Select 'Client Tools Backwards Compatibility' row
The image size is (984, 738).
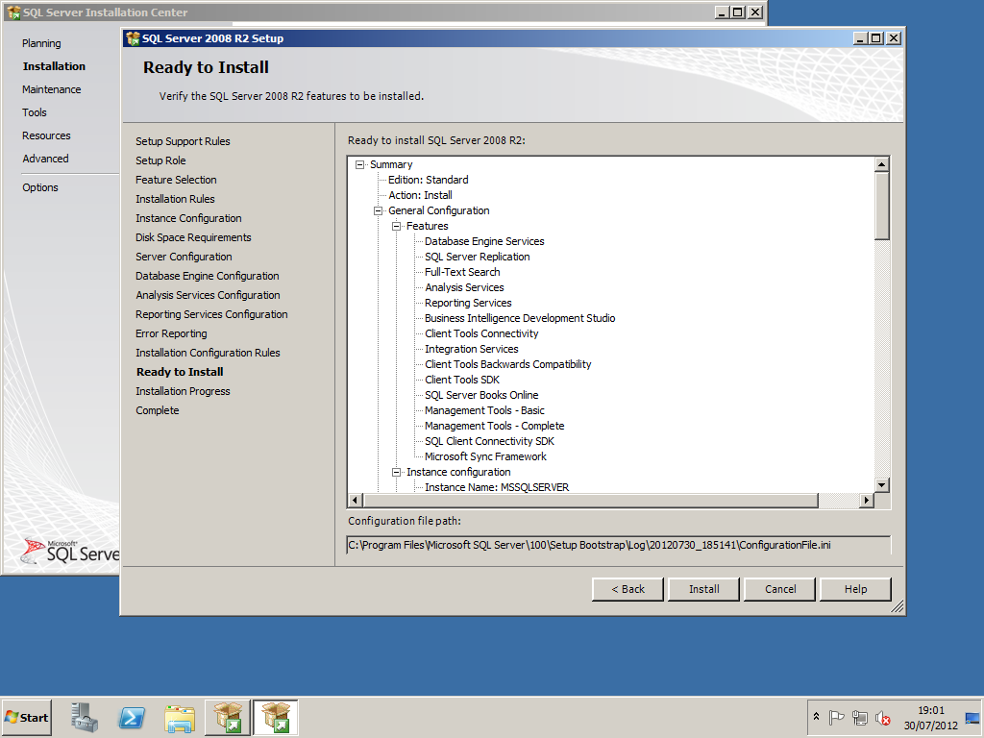pyautogui.click(x=507, y=364)
